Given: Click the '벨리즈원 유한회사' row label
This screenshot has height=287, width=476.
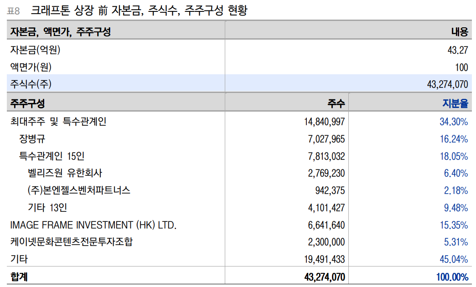Looking at the screenshot, I should click(65, 173).
